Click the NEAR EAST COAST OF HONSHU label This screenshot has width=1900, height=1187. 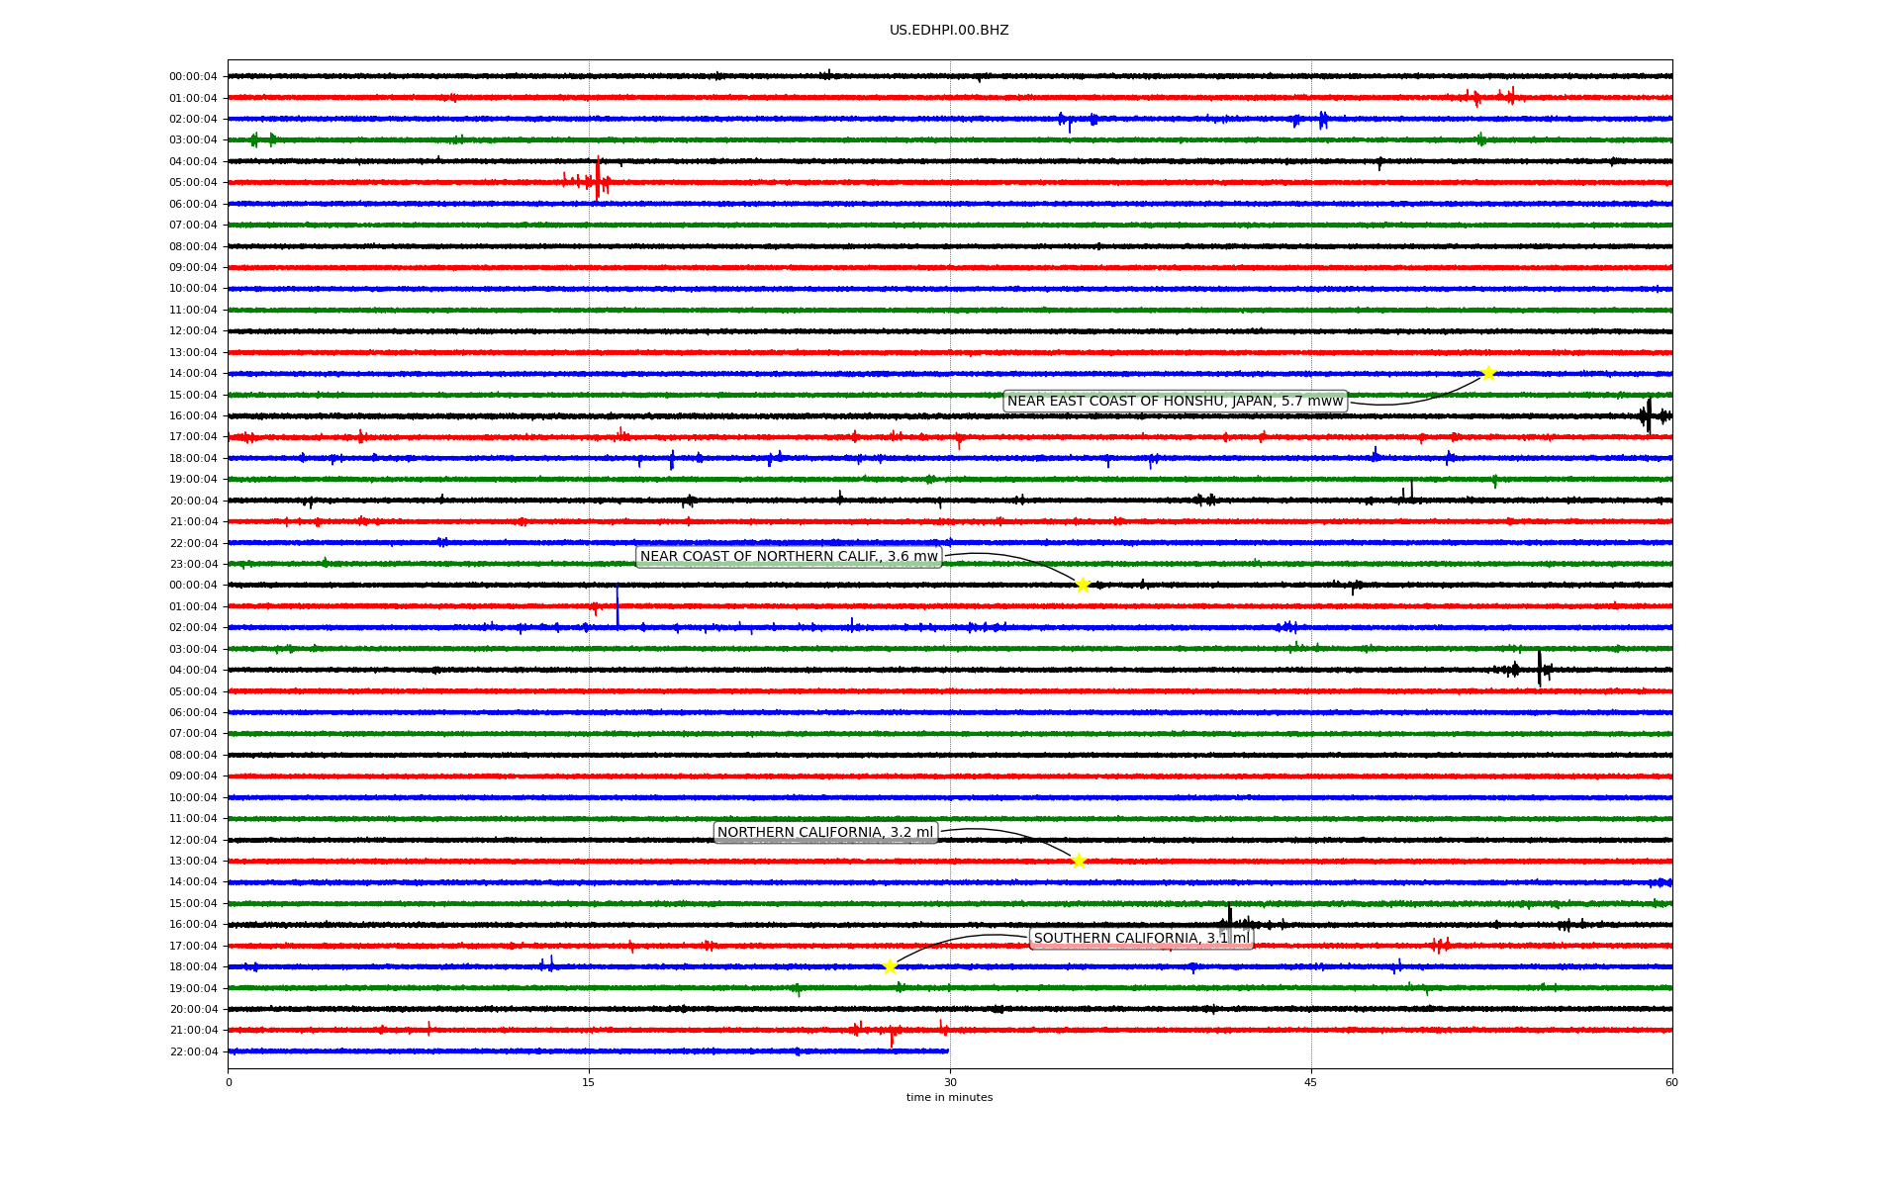(x=1175, y=401)
